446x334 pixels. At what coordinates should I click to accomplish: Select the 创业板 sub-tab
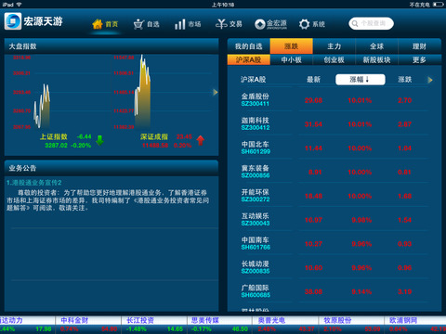334,59
